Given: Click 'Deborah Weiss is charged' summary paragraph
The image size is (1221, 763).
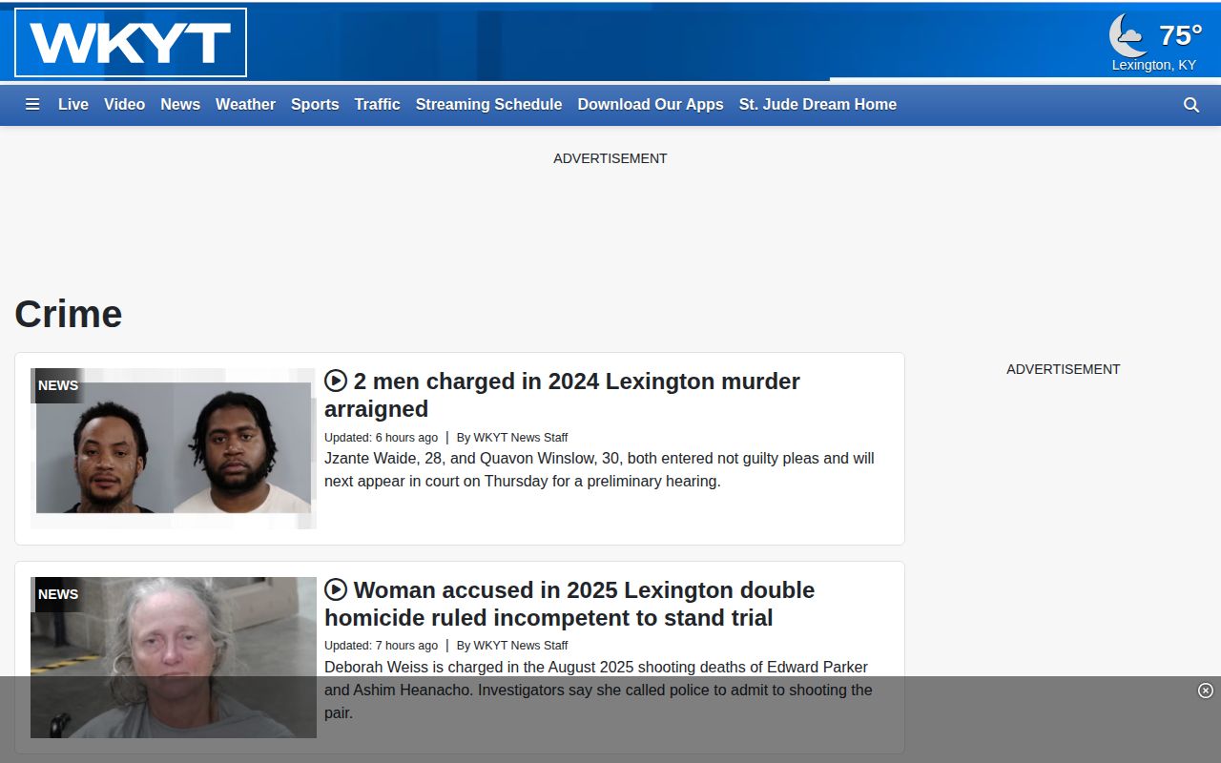Looking at the screenshot, I should click(598, 690).
